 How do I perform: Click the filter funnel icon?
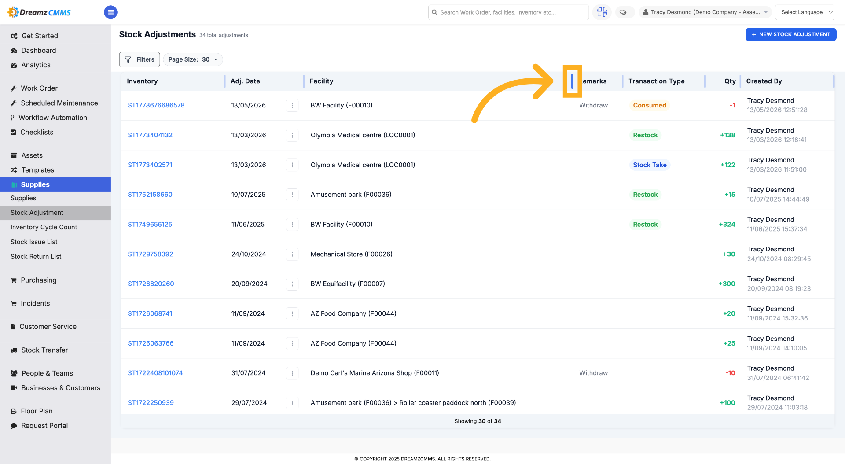click(128, 59)
